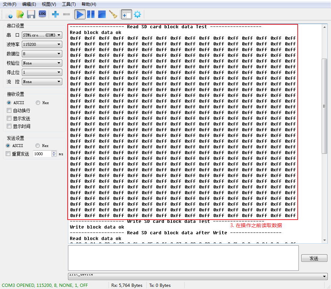This screenshot has width=331, height=289.
Task: Check the 显示时间 timestamp option
Action: [x=8, y=126]
